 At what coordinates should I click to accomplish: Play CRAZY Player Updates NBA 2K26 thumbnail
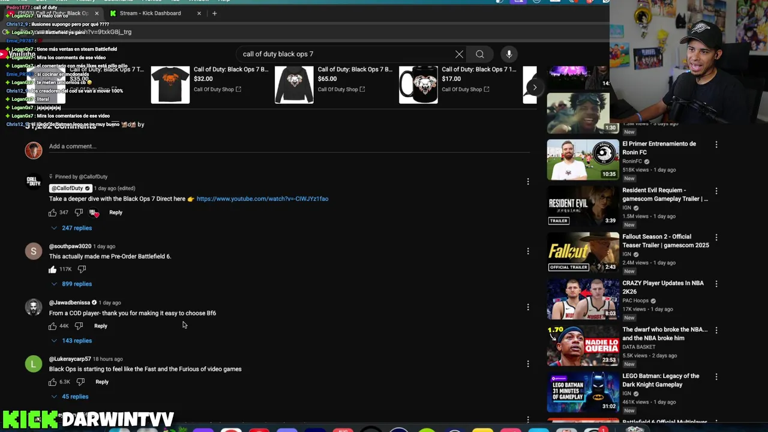pos(583,299)
